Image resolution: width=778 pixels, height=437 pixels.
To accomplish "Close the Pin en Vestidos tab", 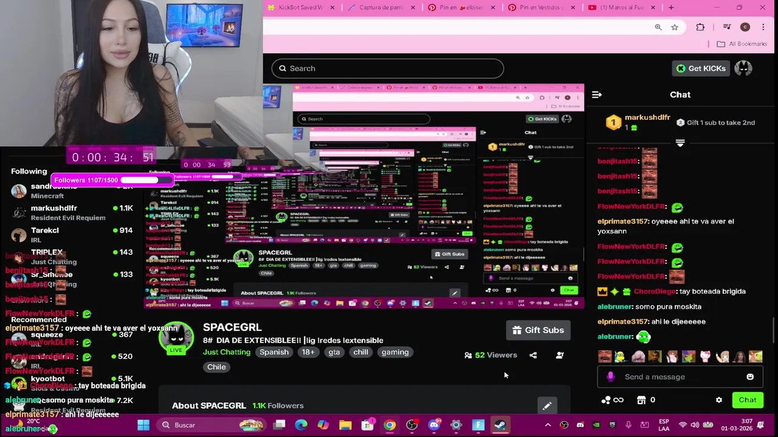I will [573, 7].
